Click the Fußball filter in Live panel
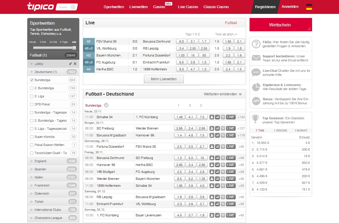This screenshot has height=223, width=339. coord(231,23)
